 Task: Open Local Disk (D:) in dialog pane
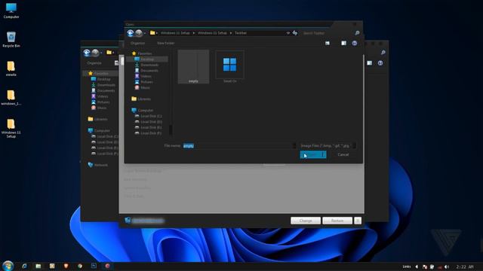click(x=149, y=122)
